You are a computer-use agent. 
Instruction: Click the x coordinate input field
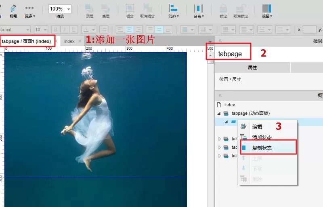(310, 30)
